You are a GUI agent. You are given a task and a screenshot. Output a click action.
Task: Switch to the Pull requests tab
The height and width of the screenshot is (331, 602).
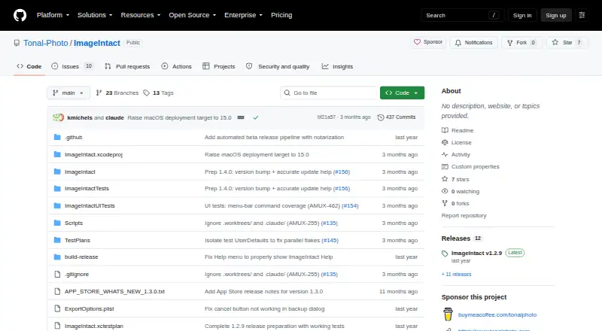coord(127,66)
